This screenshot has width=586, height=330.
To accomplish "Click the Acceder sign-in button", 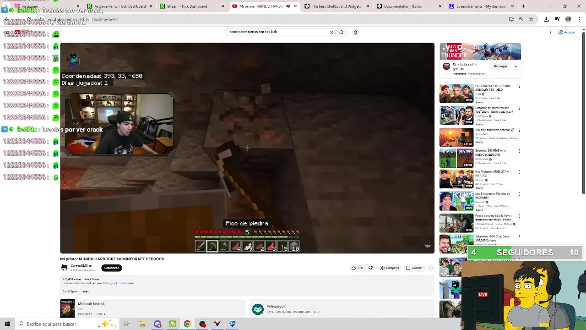I will 567,33.
